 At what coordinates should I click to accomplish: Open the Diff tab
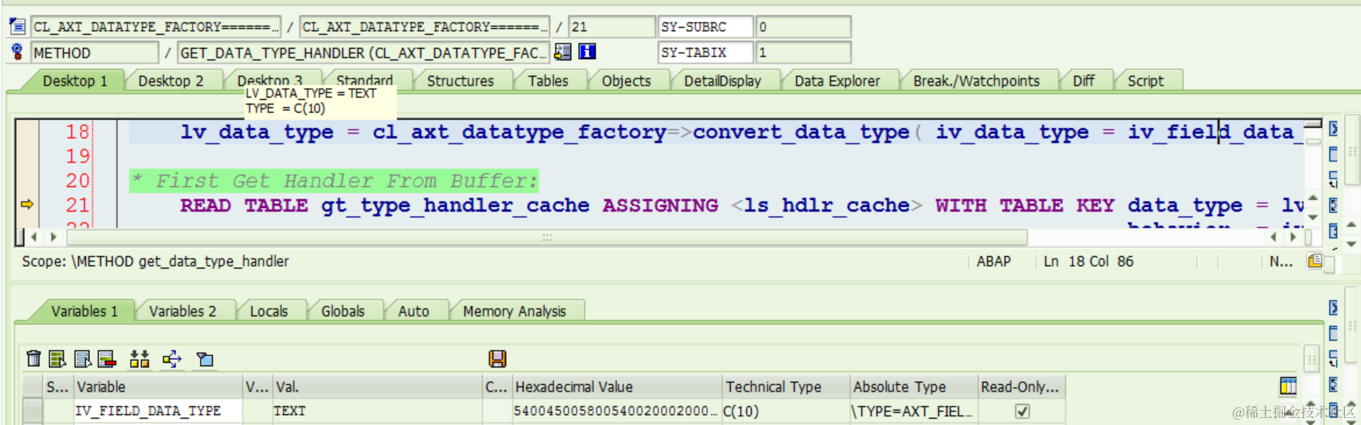[x=1083, y=81]
